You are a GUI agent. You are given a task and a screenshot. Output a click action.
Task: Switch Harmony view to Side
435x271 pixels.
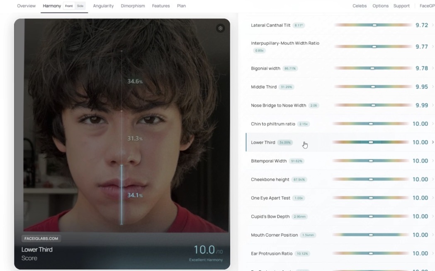(80, 6)
